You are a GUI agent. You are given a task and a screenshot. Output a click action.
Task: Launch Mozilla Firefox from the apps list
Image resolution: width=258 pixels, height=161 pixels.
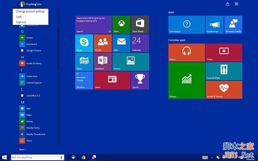pyautogui.click(x=37, y=128)
